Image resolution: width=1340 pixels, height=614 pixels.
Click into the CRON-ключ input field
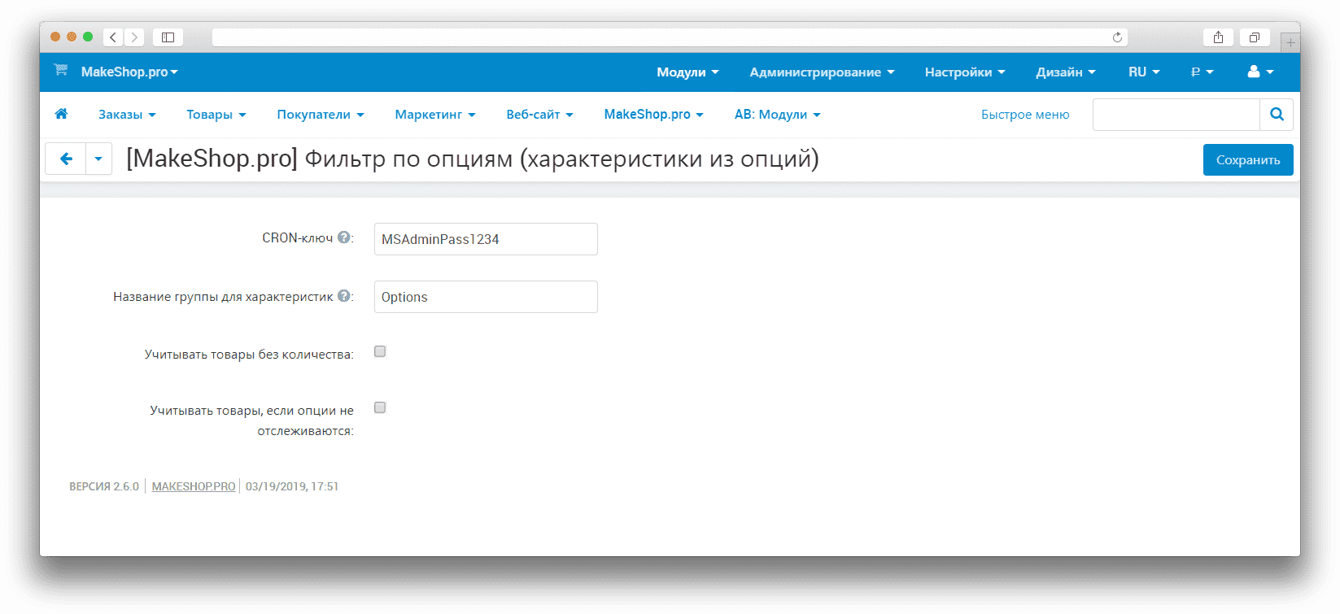(x=486, y=239)
